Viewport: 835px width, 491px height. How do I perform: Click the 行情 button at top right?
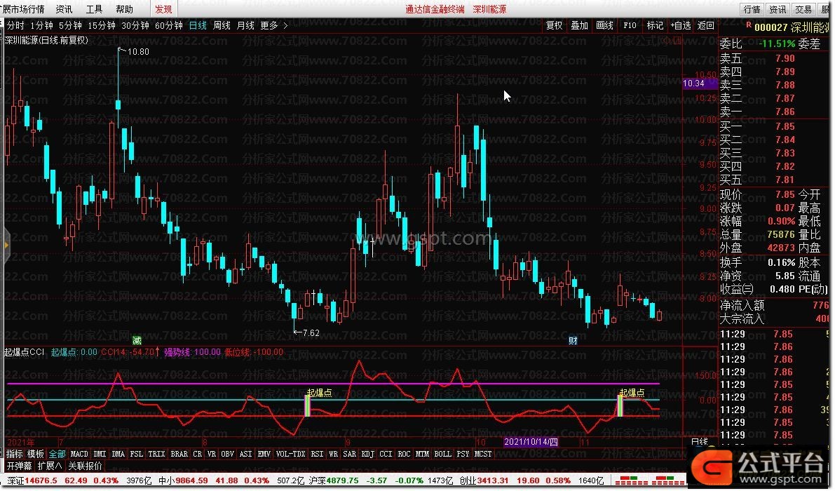click(x=752, y=9)
